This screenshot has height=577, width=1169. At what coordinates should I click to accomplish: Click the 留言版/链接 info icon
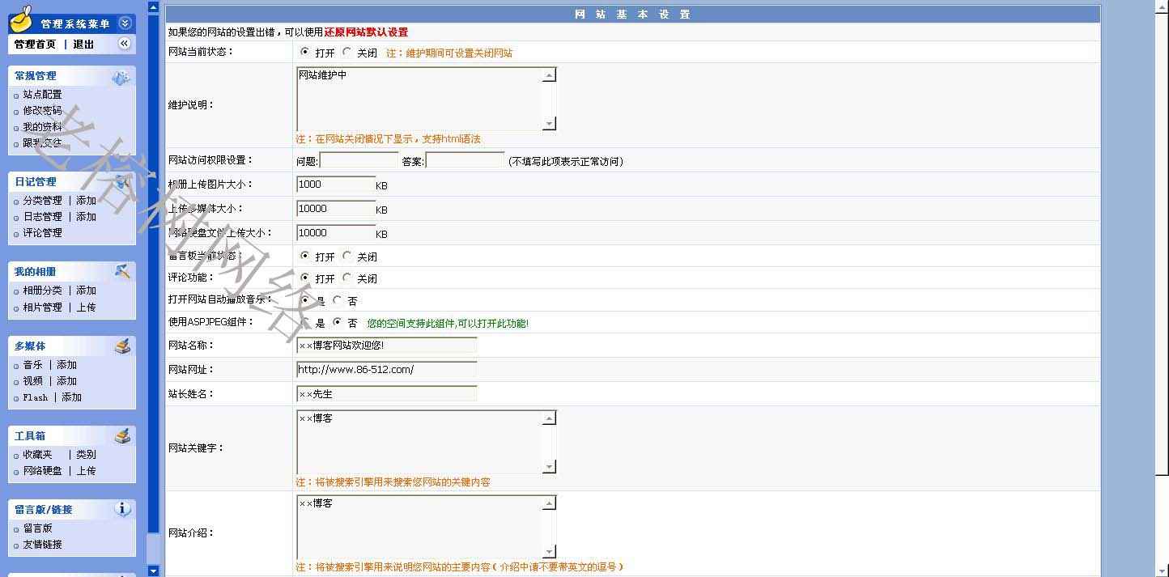tap(123, 509)
